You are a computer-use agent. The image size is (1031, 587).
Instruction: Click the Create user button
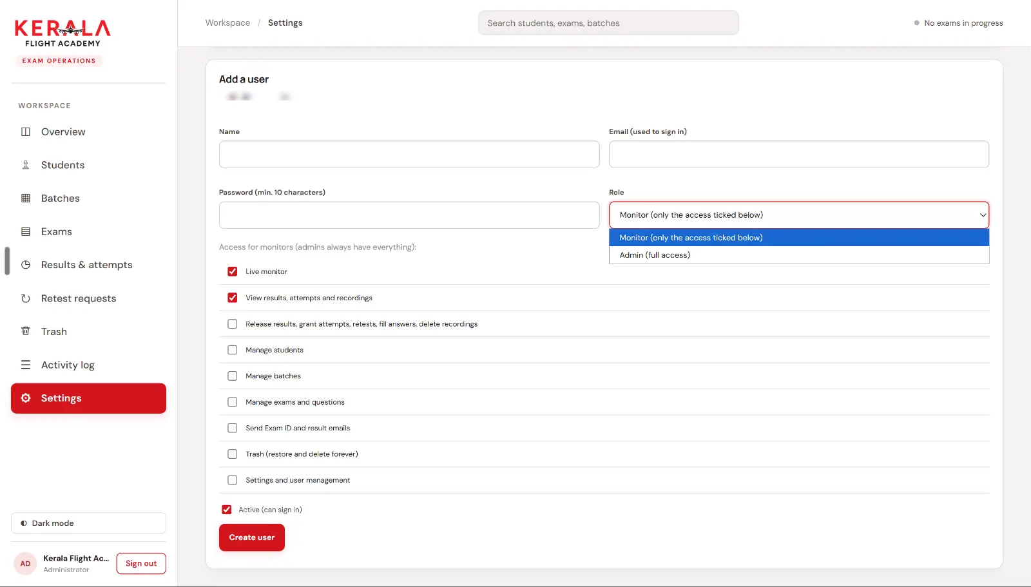click(252, 537)
